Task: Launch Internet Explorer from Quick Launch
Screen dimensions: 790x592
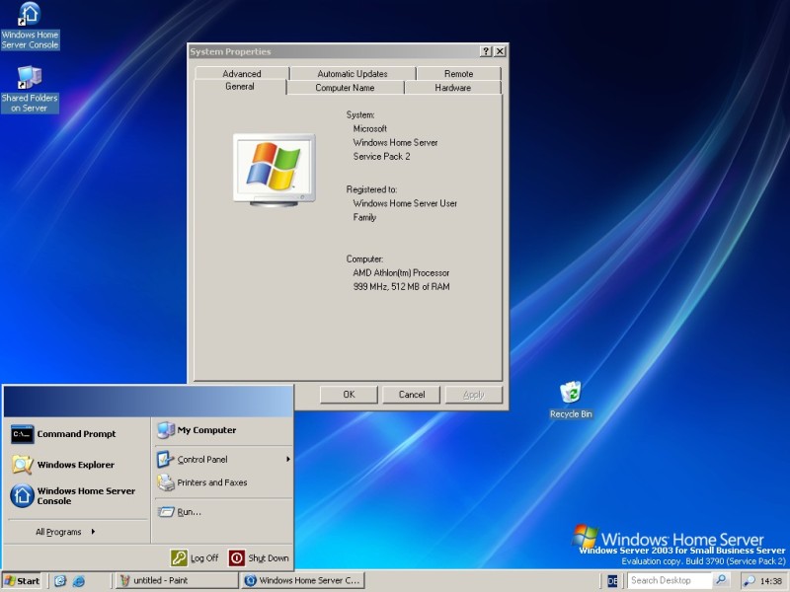Action: point(79,581)
